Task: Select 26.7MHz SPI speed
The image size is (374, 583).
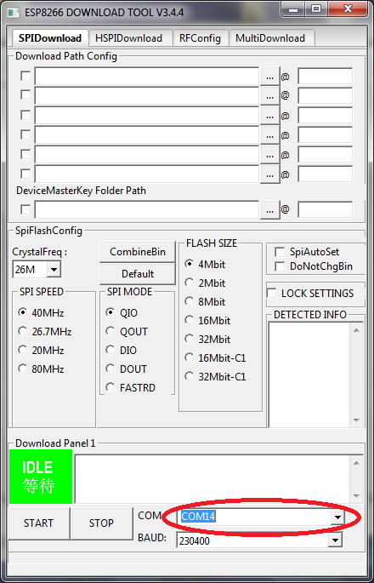Action: pyautogui.click(x=23, y=331)
